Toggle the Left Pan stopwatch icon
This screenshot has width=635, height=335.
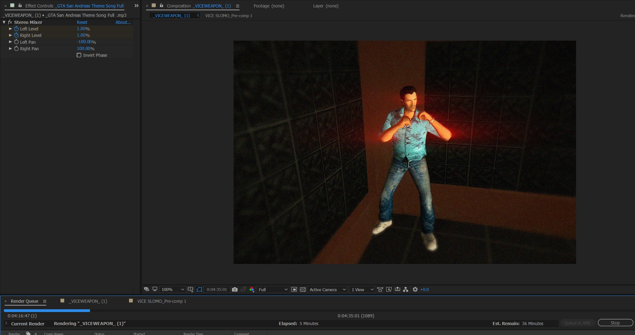16,42
